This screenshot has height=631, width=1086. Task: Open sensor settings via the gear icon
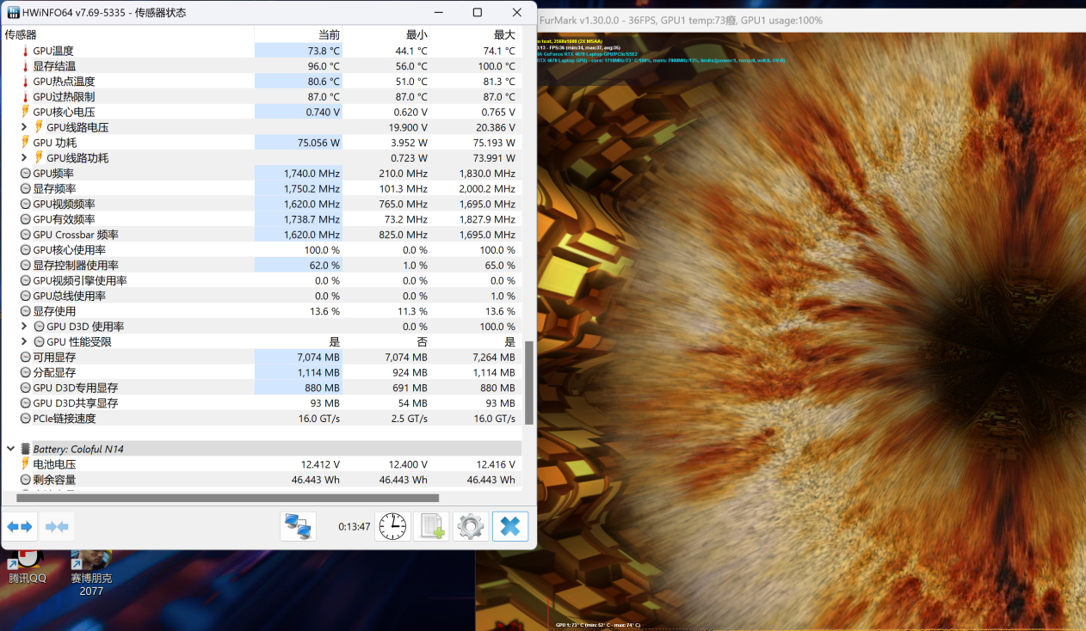[x=471, y=526]
